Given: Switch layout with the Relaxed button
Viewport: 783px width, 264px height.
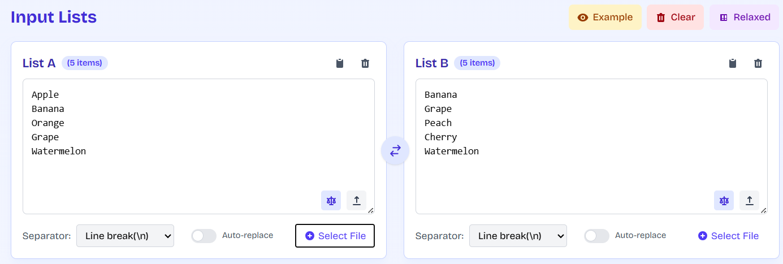Looking at the screenshot, I should click(744, 17).
